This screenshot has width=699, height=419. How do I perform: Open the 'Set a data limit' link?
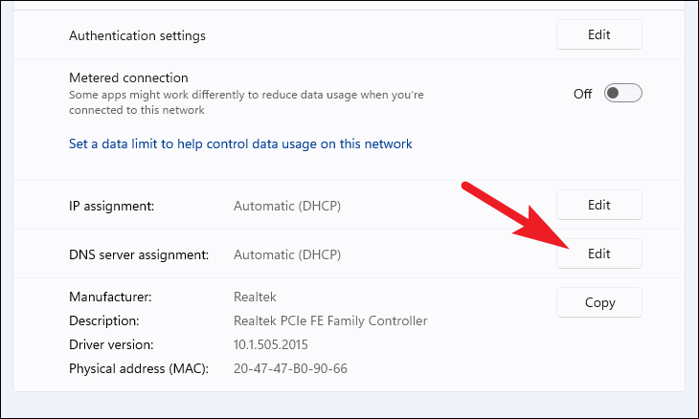240,144
